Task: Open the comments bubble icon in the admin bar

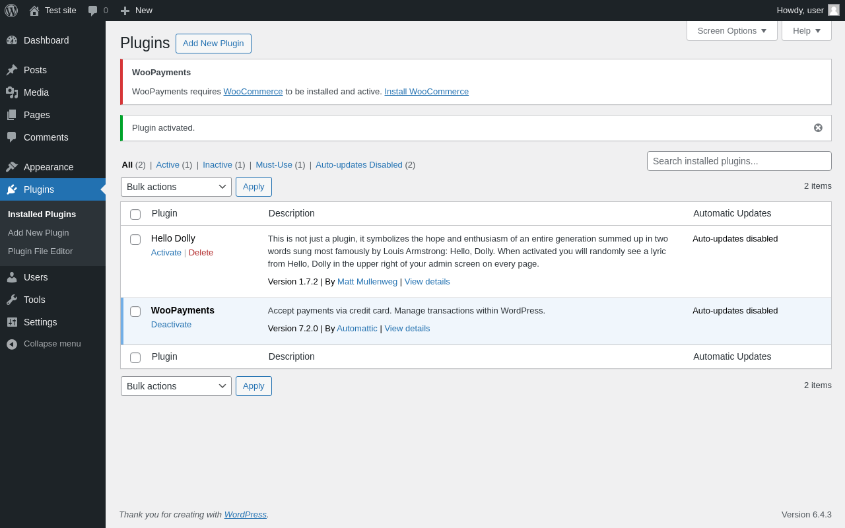Action: (x=93, y=11)
